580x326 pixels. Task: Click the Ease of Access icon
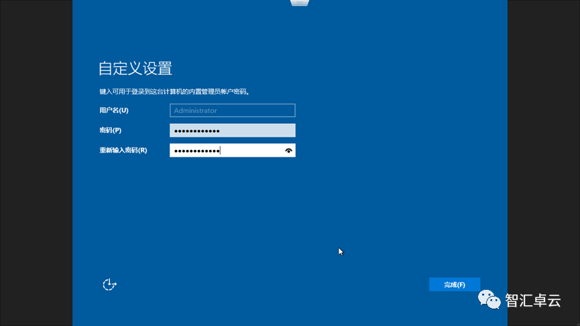(109, 284)
